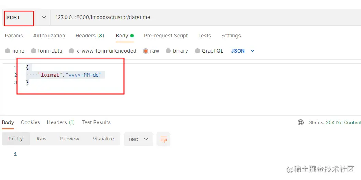The height and width of the screenshot is (180, 361).
Task: Click the Visualize response button
Action: 103,139
